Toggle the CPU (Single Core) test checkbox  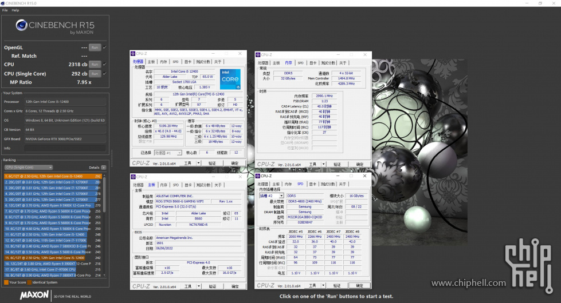104,74
